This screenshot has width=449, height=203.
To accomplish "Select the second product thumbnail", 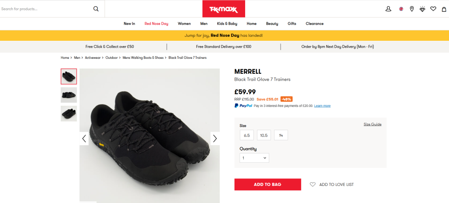I will pyautogui.click(x=69, y=95).
